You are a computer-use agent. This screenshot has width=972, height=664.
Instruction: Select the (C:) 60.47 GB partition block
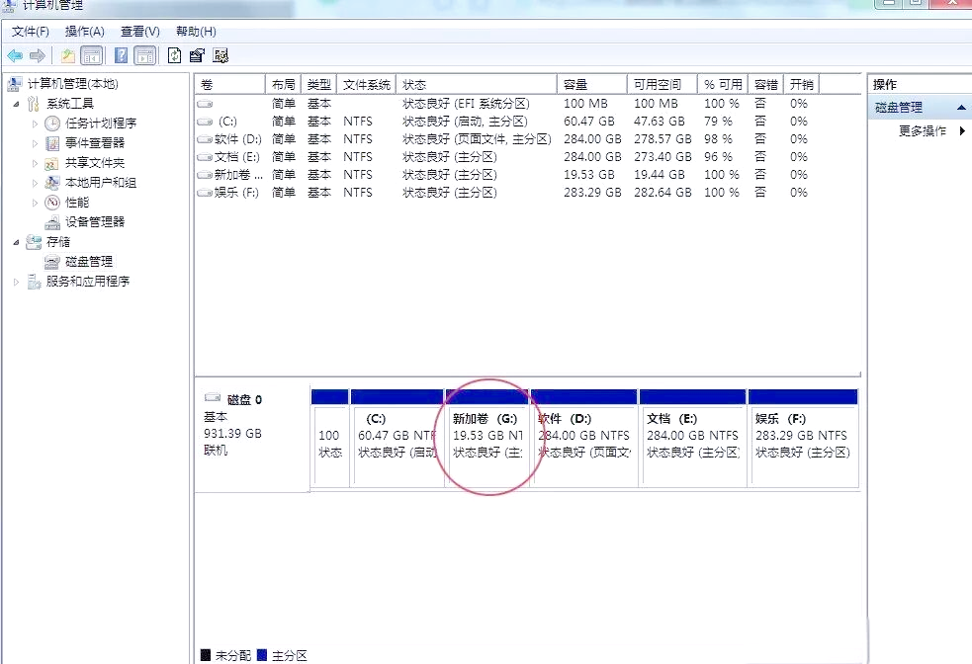pyautogui.click(x=398, y=438)
